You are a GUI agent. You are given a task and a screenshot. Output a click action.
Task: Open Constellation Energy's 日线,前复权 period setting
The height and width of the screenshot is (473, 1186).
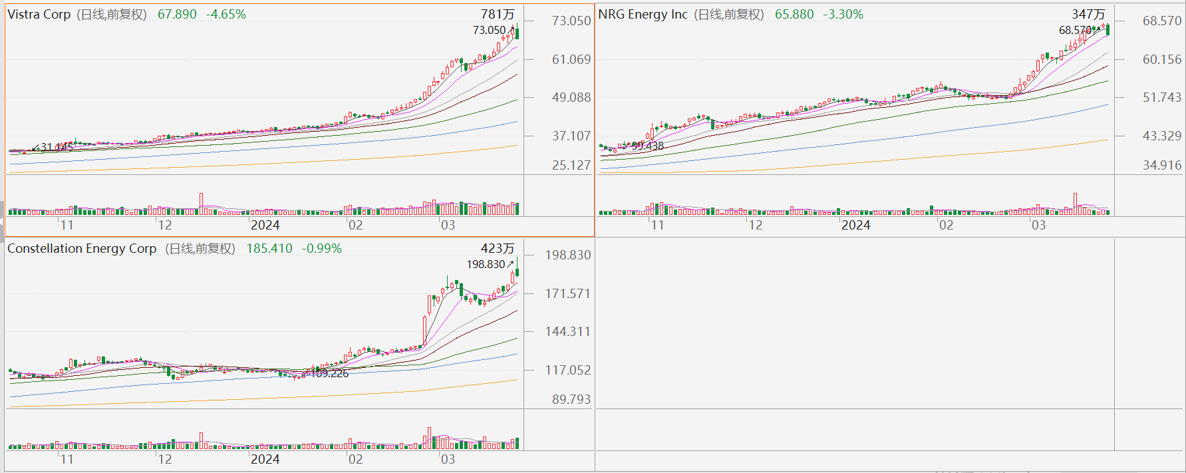200,248
